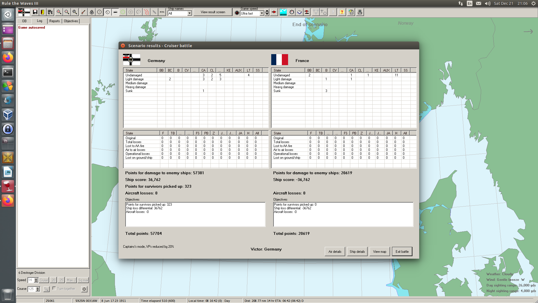Open Air details in results dialog
This screenshot has width=538, height=303.
coord(335,251)
